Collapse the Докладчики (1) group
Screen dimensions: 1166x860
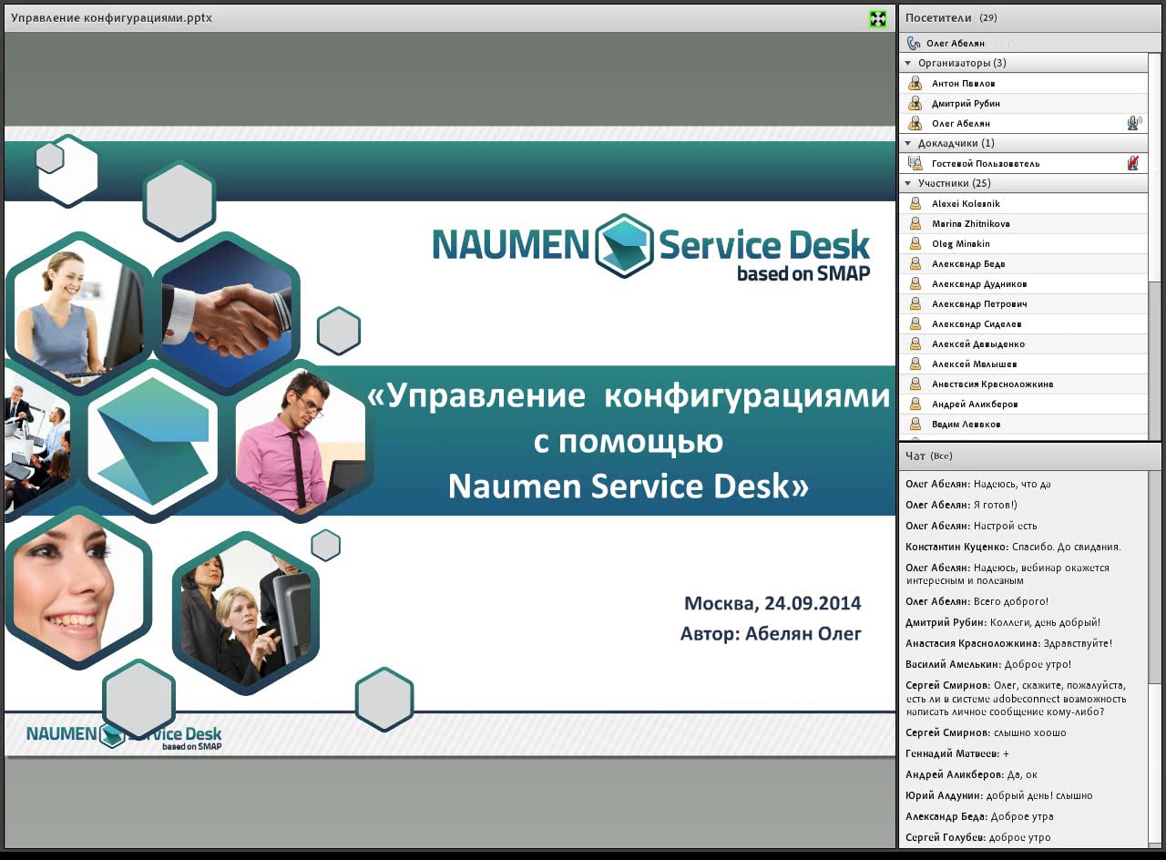(908, 143)
